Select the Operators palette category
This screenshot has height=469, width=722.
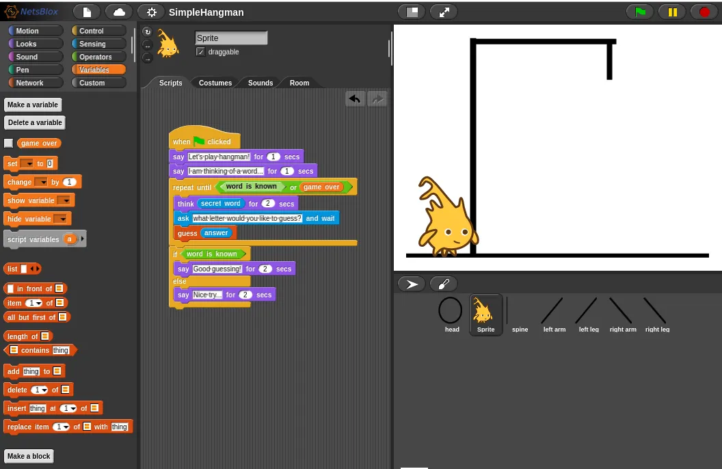[99, 57]
